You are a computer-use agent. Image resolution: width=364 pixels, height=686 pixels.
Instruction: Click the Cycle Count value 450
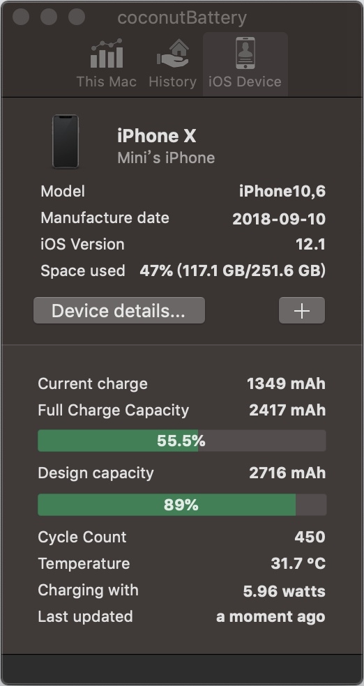(310, 537)
